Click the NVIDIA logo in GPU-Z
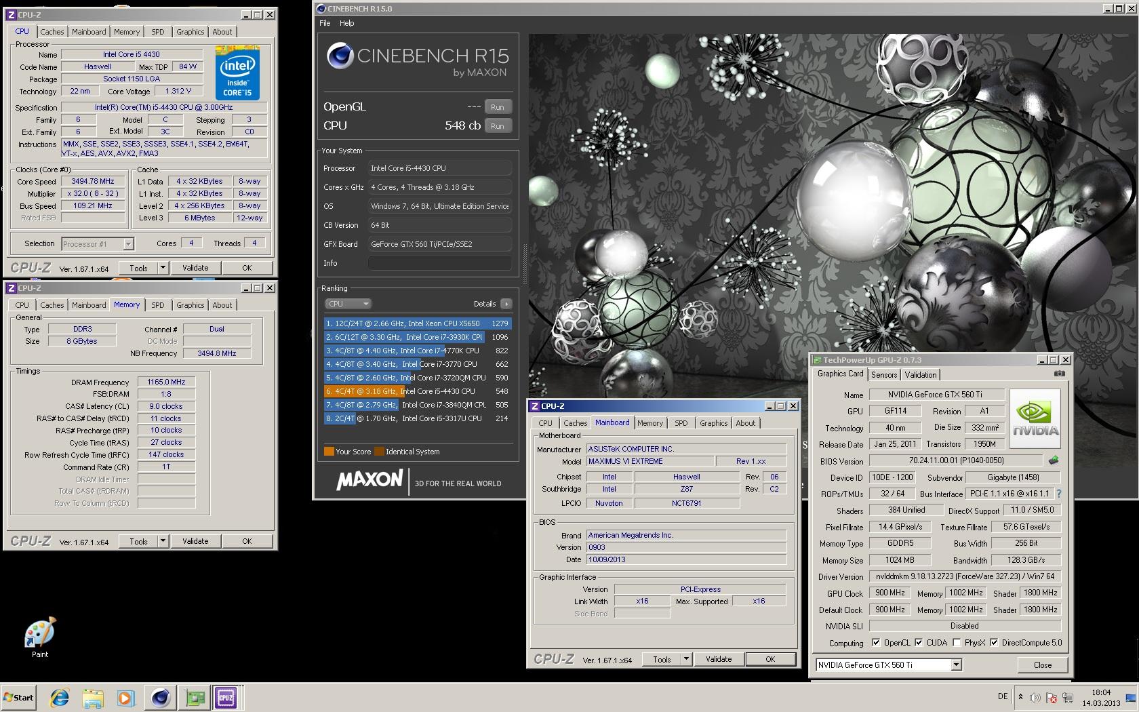Image resolution: width=1139 pixels, height=712 pixels. pyautogui.click(x=1035, y=418)
